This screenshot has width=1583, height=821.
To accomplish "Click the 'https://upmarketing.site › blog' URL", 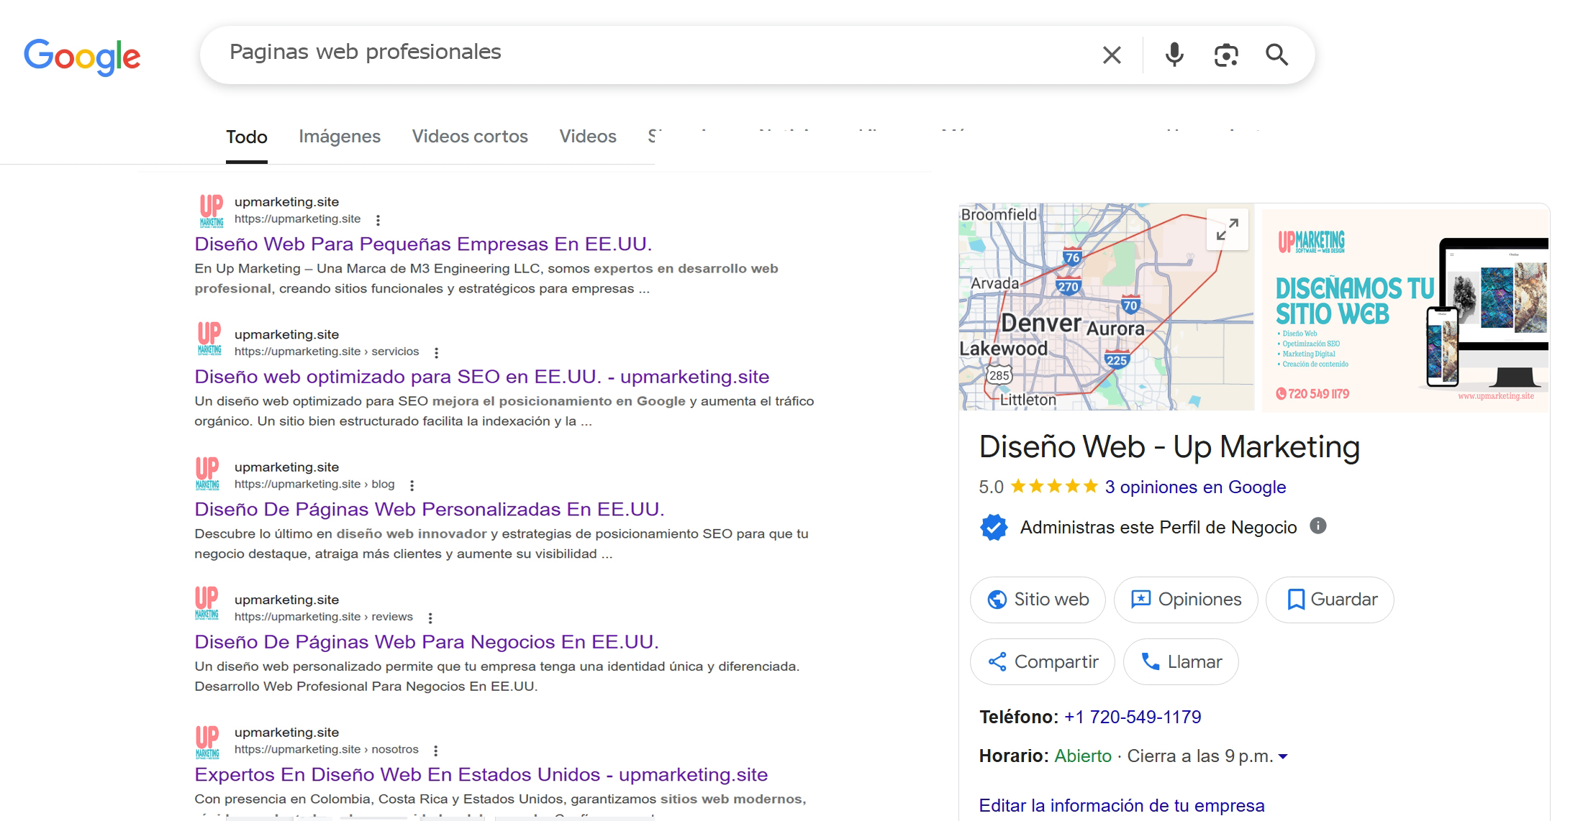I will pyautogui.click(x=314, y=485).
